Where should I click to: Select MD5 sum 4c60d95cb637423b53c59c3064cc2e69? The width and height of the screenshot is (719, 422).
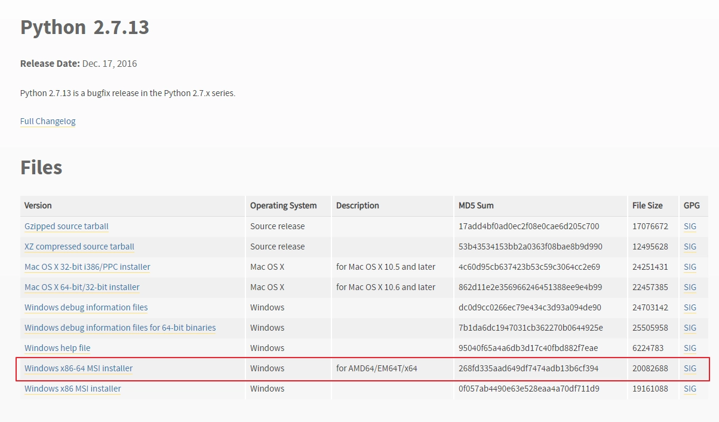pos(529,267)
